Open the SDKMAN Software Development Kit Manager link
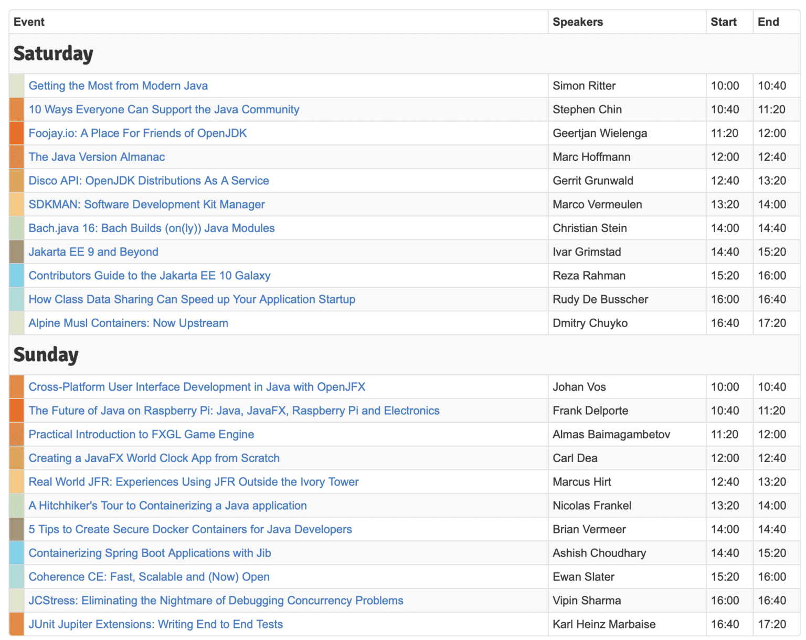Image resolution: width=806 pixels, height=640 pixels. pyautogui.click(x=146, y=204)
